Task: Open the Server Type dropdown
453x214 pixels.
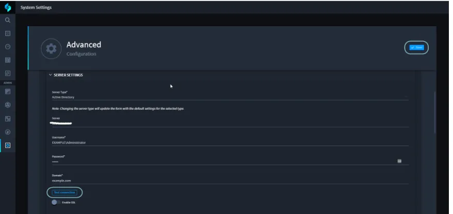Action: click(230, 97)
